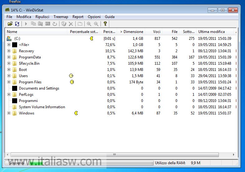Click the Refresh selected toolbar icon
245x172 pixels.
pos(55,24)
